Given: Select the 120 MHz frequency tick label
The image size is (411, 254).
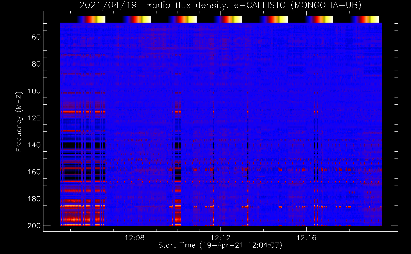Looking at the screenshot, I should [34, 118].
